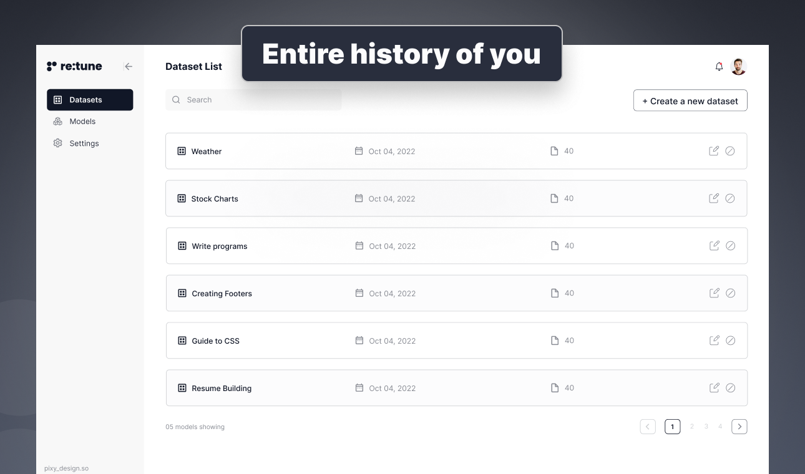Focus the Search input field

pos(253,100)
